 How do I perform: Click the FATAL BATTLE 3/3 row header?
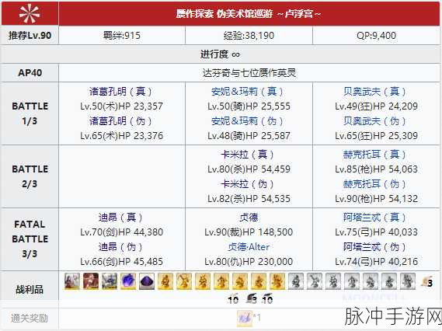(x=30, y=239)
